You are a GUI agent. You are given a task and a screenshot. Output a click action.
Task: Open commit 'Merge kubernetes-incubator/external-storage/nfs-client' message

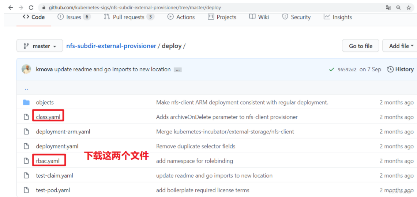pyautogui.click(x=225, y=132)
